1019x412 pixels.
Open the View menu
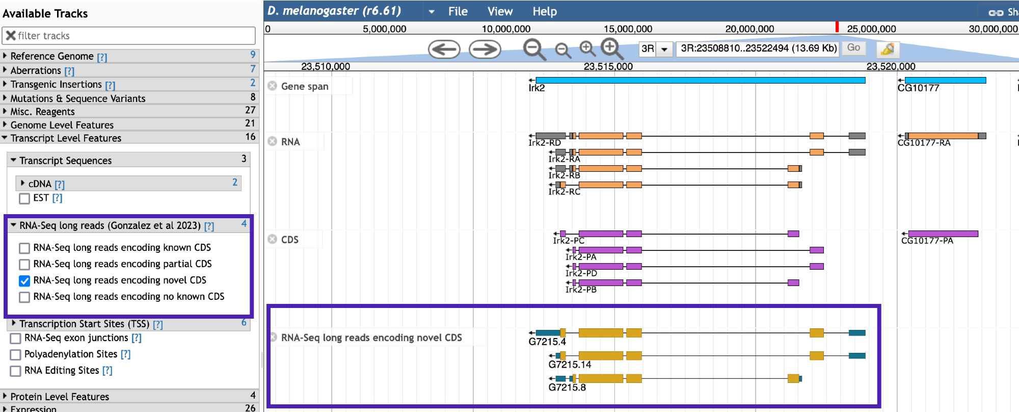pyautogui.click(x=499, y=11)
